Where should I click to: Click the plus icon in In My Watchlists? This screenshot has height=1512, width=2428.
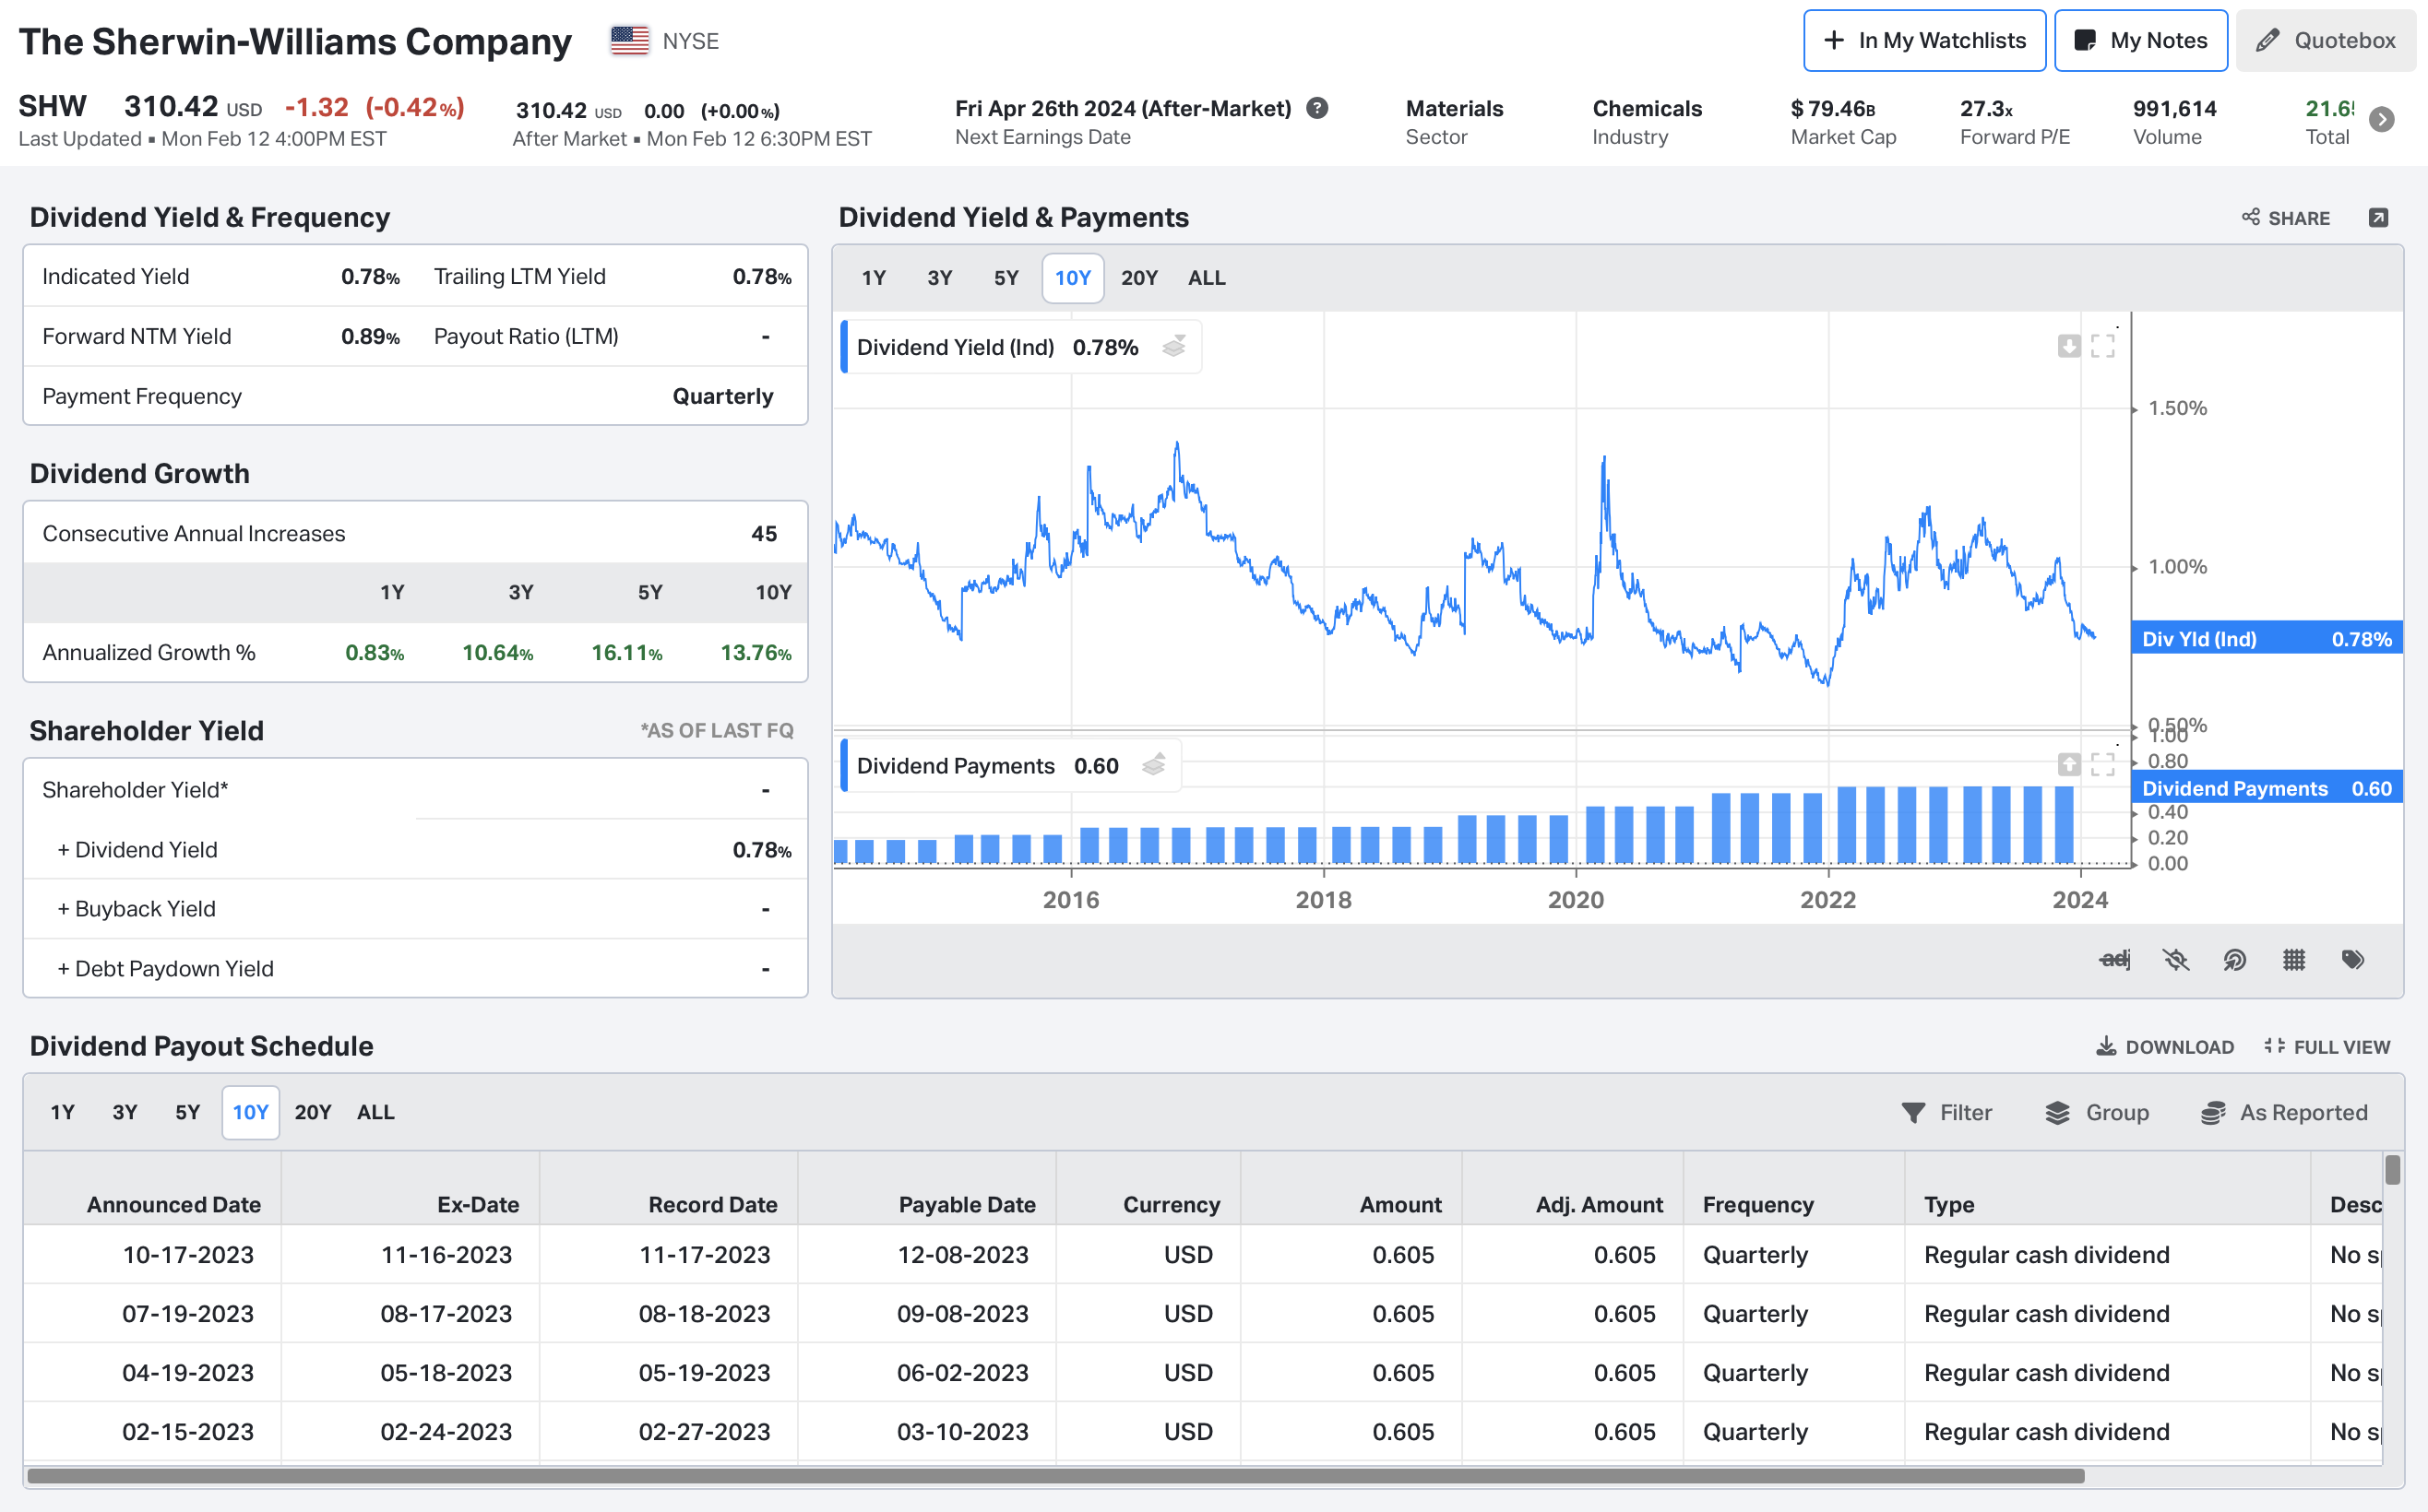pos(1834,40)
